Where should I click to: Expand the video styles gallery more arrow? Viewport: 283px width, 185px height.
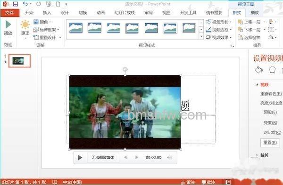click(201, 37)
